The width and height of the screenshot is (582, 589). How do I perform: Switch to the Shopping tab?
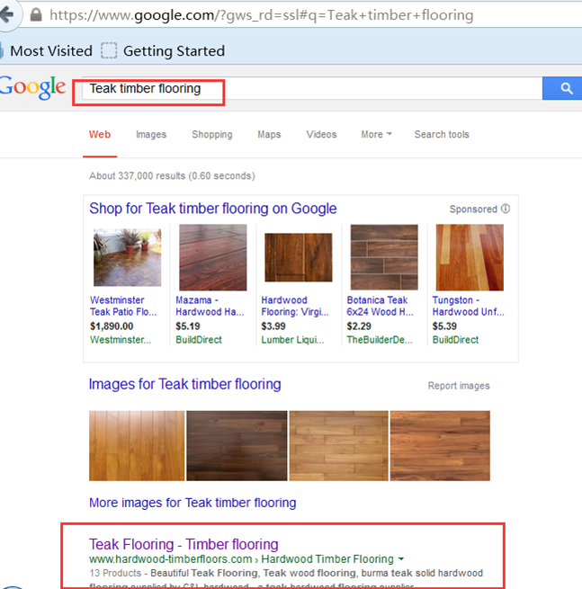pos(212,135)
